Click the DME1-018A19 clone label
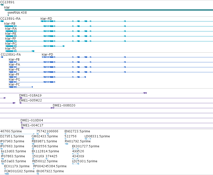 pos(31,95)
